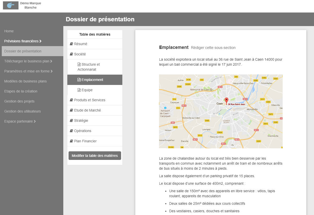Open the Plan Financier section
The width and height of the screenshot is (314, 215).
pyautogui.click(x=95, y=141)
